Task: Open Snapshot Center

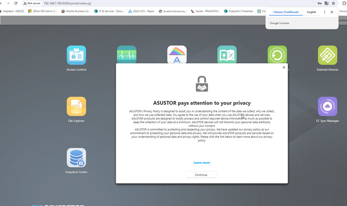Action: click(x=76, y=158)
